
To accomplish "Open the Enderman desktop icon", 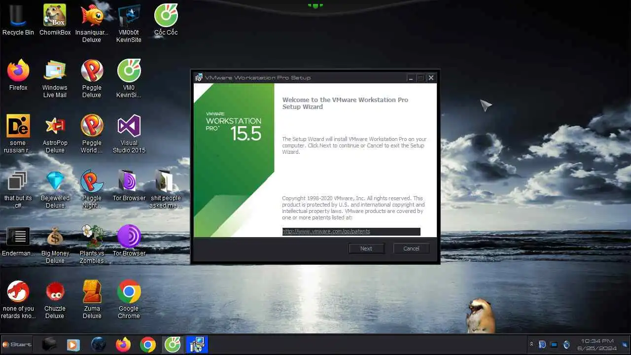I will (x=18, y=241).
